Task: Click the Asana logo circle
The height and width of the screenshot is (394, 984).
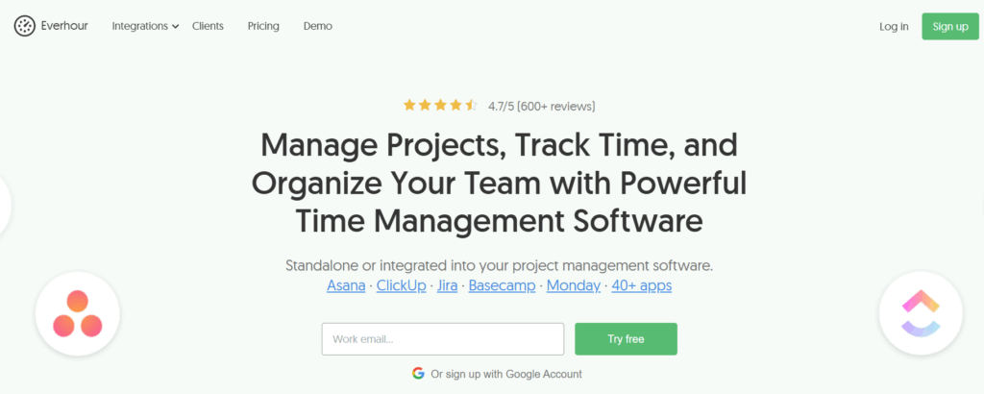Action: 78,313
